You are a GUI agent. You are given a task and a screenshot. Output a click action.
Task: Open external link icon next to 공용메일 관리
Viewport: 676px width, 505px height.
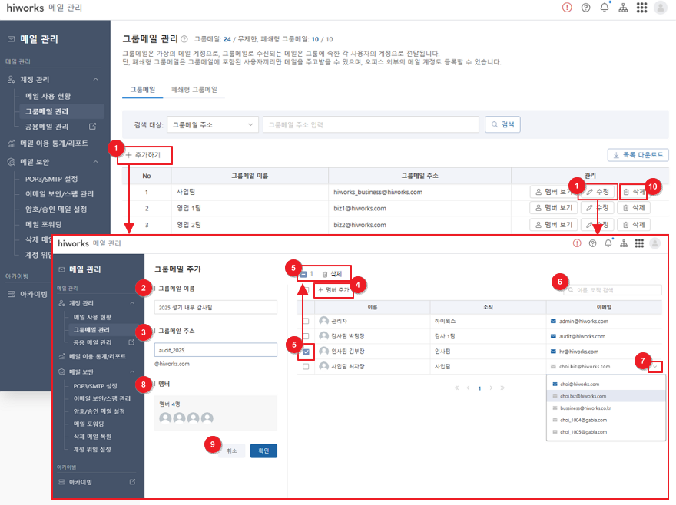(x=93, y=127)
